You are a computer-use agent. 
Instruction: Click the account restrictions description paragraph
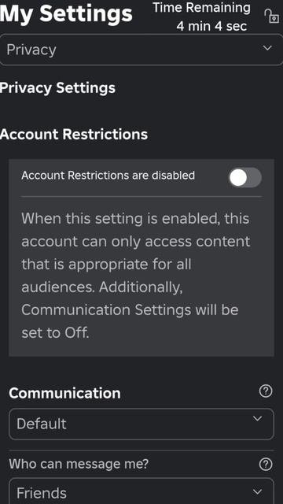point(136,276)
